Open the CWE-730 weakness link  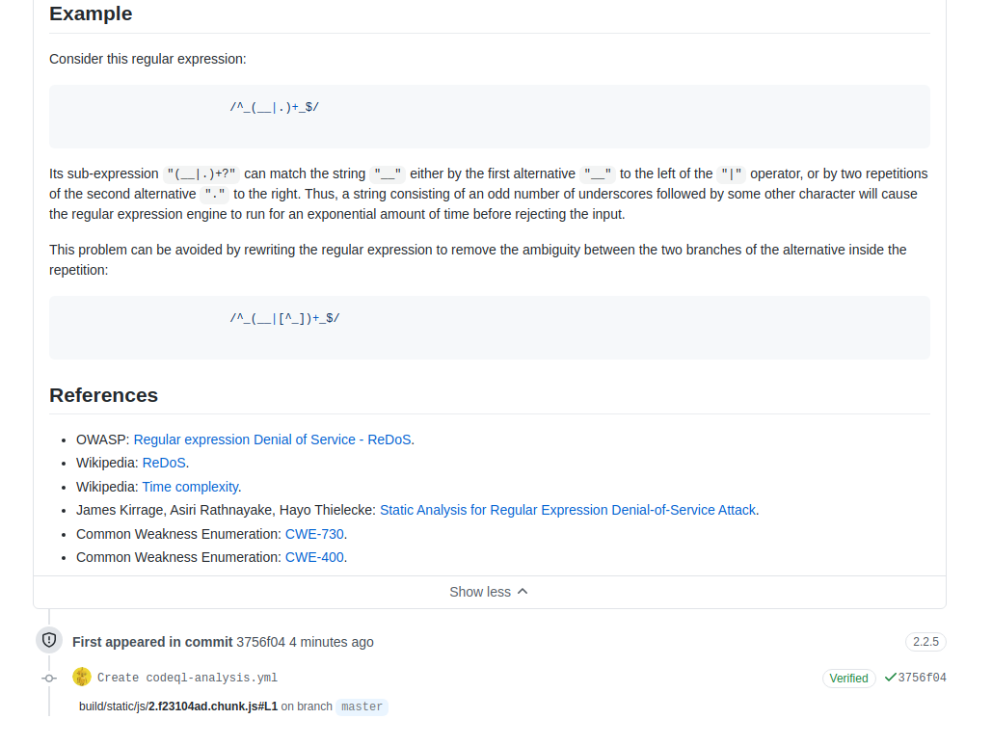313,533
